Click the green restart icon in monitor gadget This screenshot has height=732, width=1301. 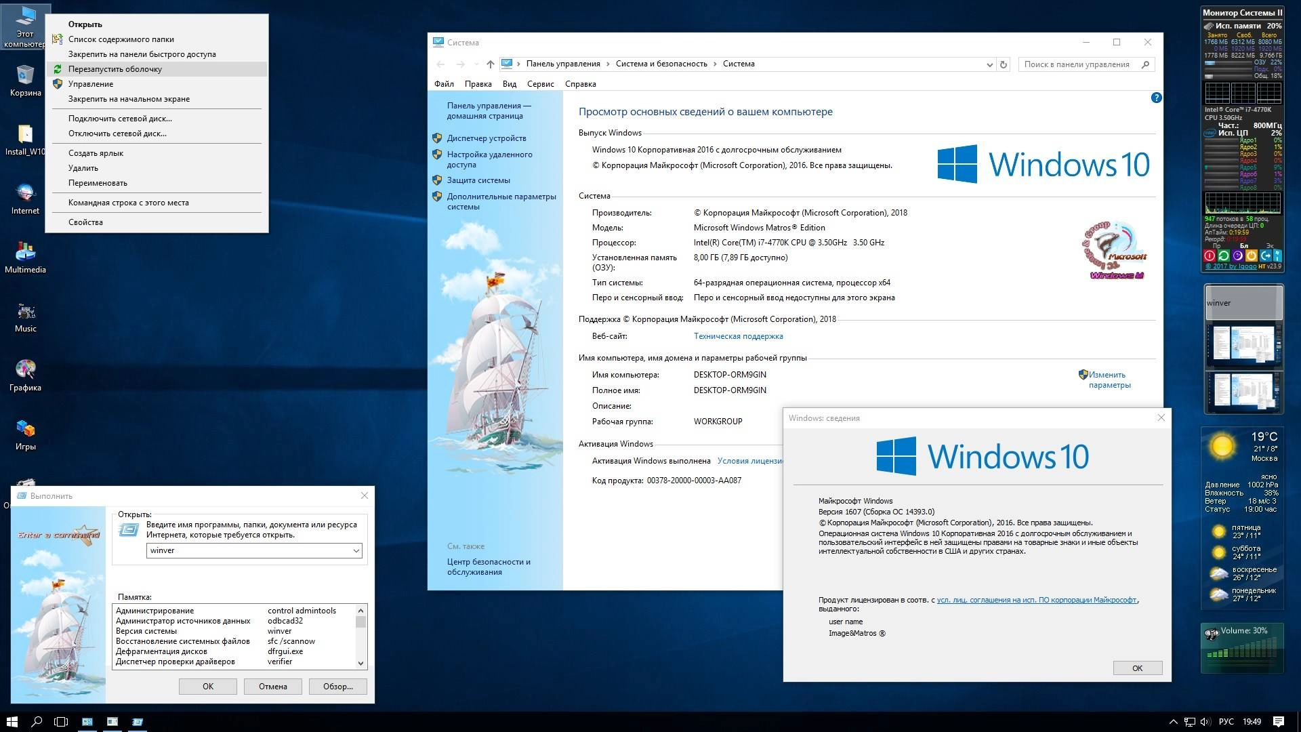click(1224, 256)
